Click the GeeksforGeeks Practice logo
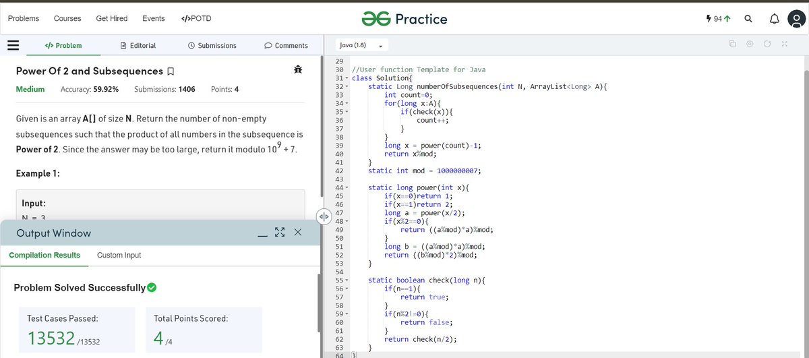This screenshot has width=809, height=358. [x=404, y=19]
